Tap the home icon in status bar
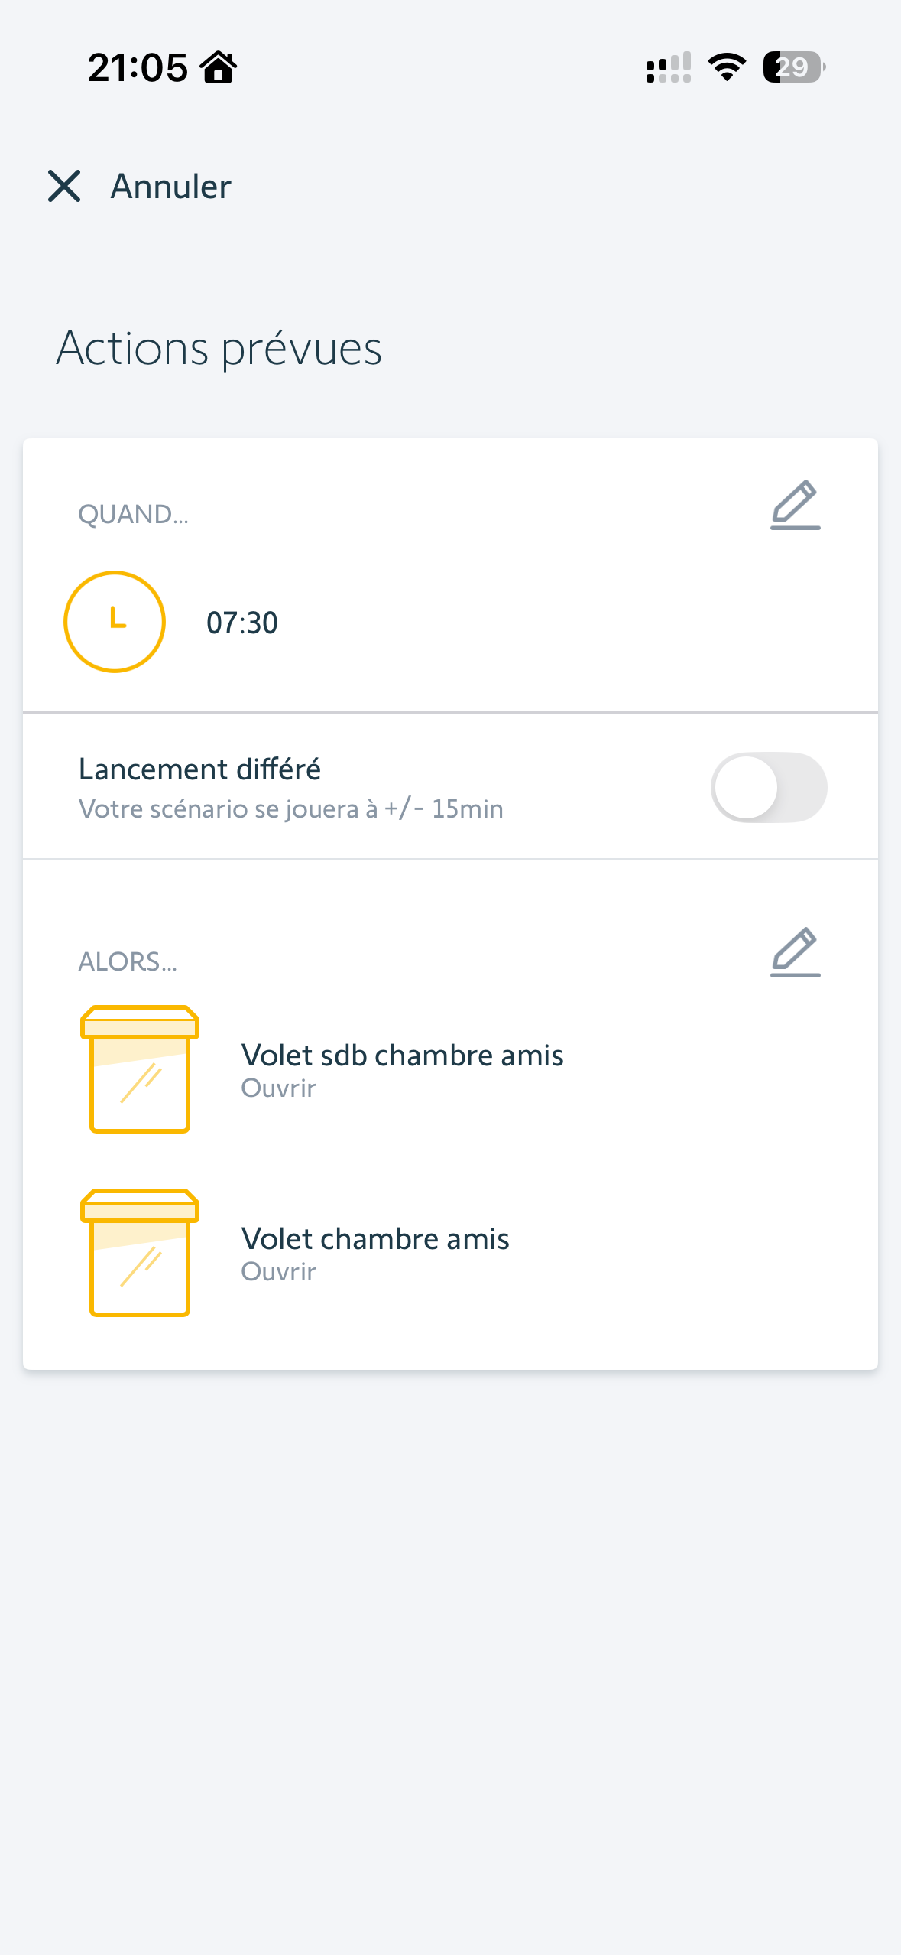 click(x=219, y=67)
